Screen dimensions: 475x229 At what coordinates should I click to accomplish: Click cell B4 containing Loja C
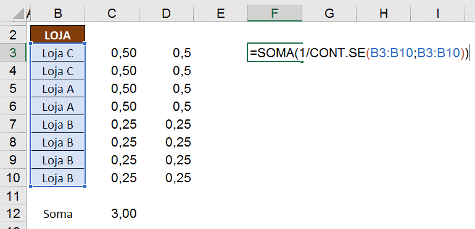click(x=57, y=71)
